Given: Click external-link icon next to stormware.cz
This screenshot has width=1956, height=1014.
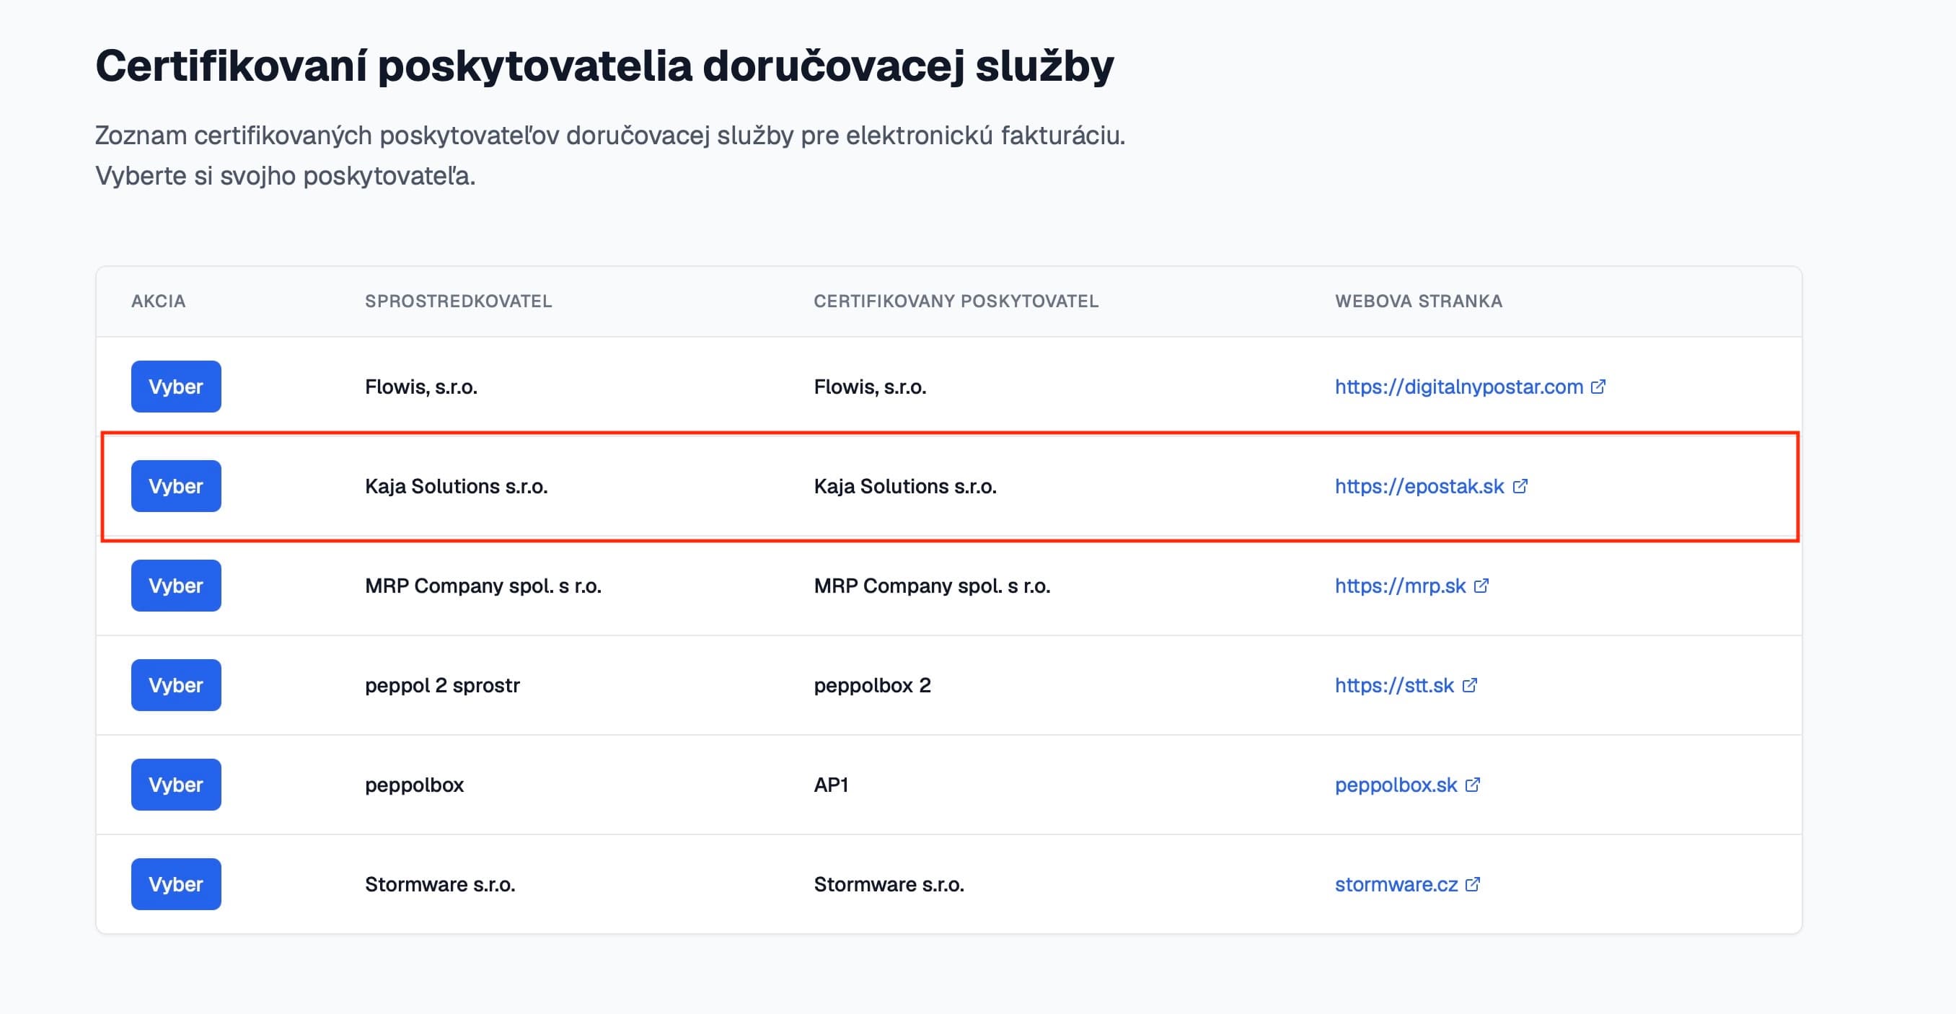Looking at the screenshot, I should tap(1472, 884).
